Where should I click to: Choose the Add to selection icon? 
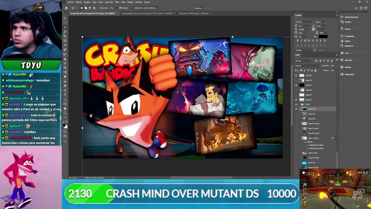(x=86, y=8)
